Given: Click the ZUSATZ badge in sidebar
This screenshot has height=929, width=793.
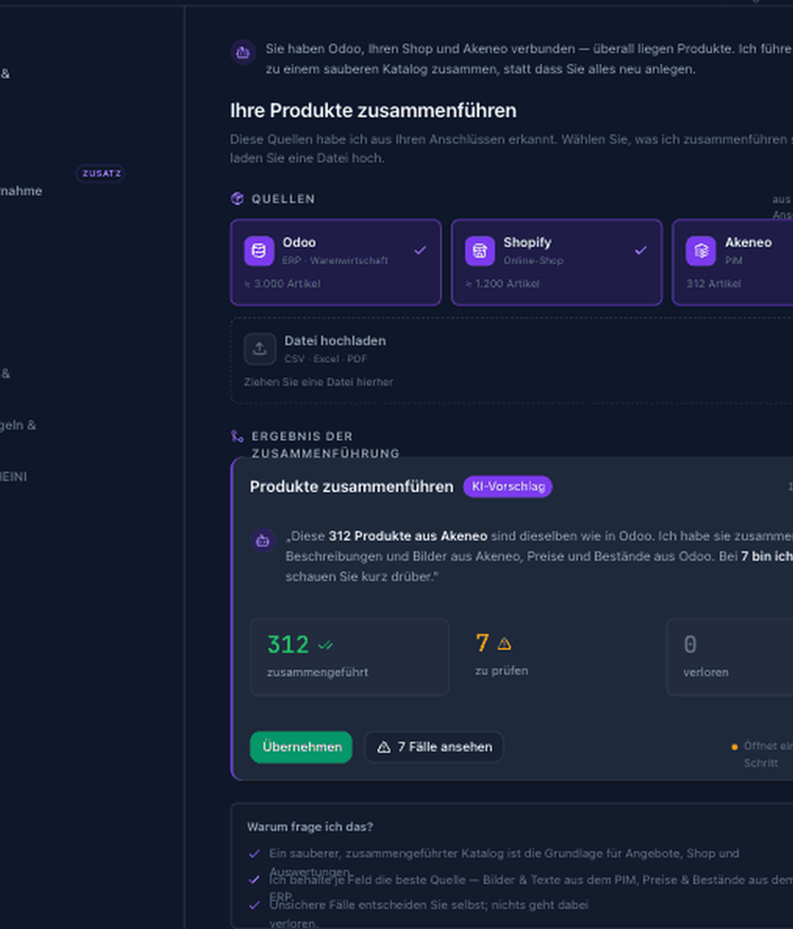Looking at the screenshot, I should [101, 173].
